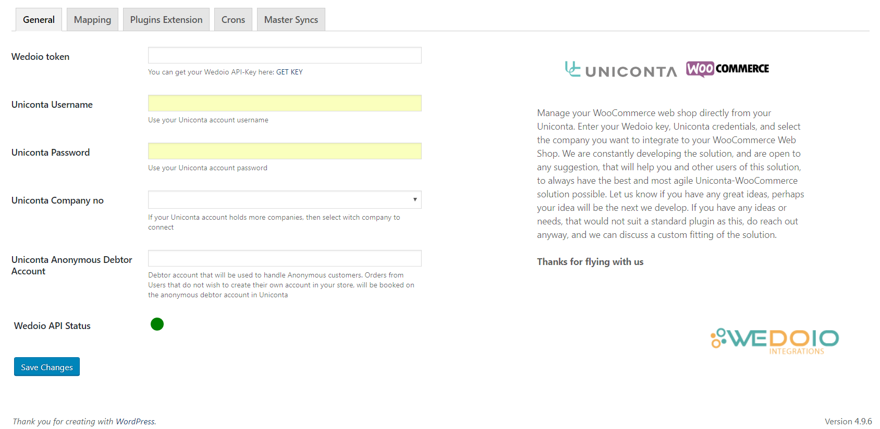Go to the Plugins Extension tab
The image size is (880, 429).
pyautogui.click(x=166, y=20)
